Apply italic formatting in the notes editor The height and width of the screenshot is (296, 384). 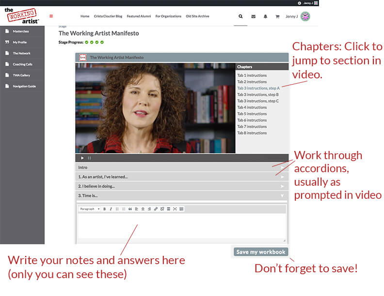coord(111,209)
